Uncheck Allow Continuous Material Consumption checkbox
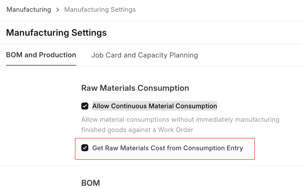The height and width of the screenshot is (189, 302). pyautogui.click(x=85, y=106)
